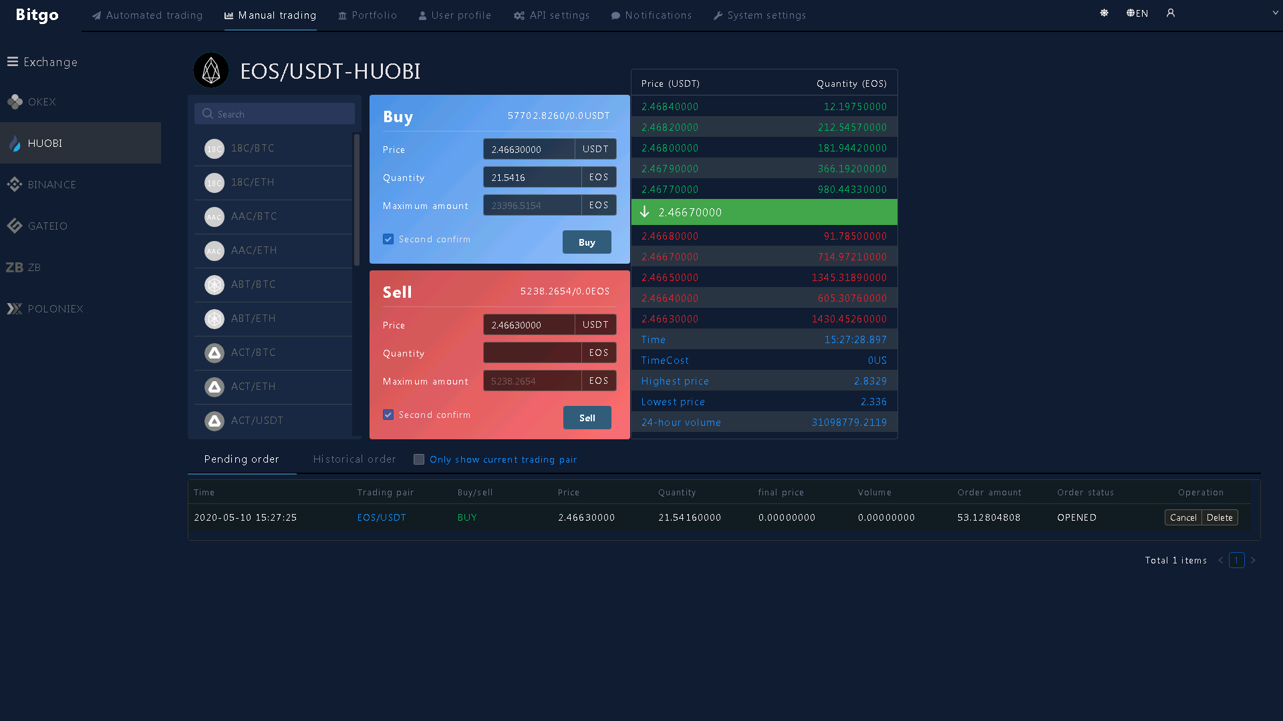Toggle Second confirm in Sell panel
Screen dimensions: 1283x721
point(388,415)
